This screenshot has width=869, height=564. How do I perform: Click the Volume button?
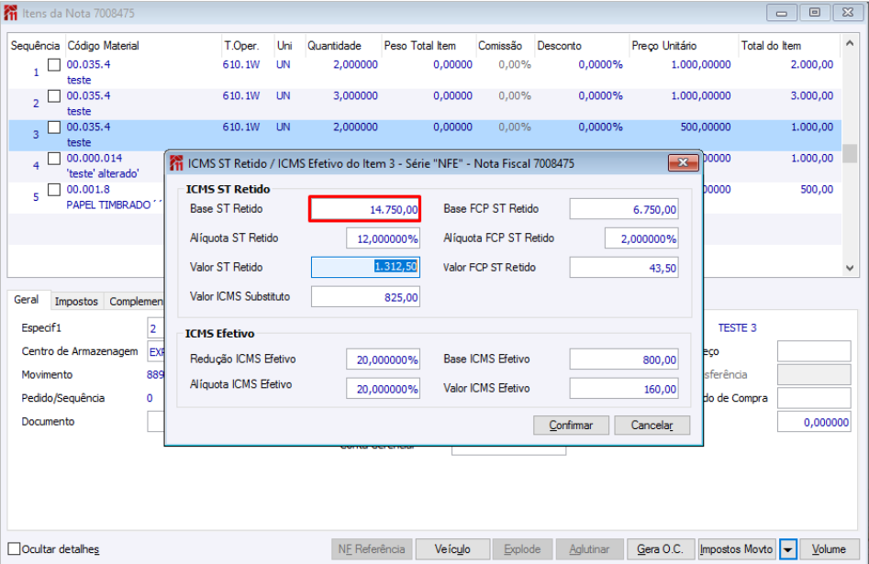[829, 549]
